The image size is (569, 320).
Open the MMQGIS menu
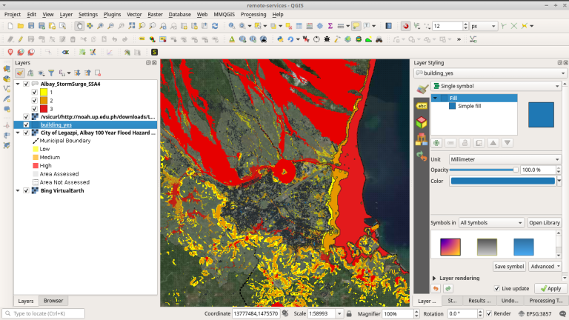point(224,15)
